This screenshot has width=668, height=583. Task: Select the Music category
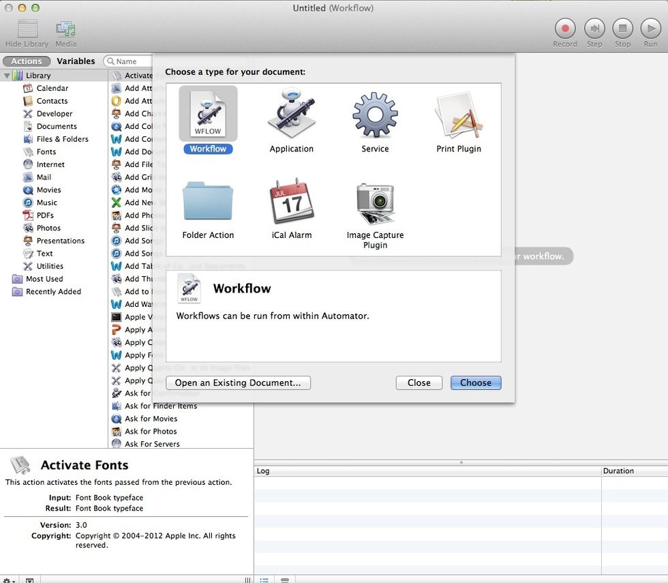46,203
